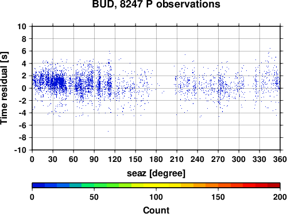
Task: Click the x-axis tick label 180
Action: point(156,159)
